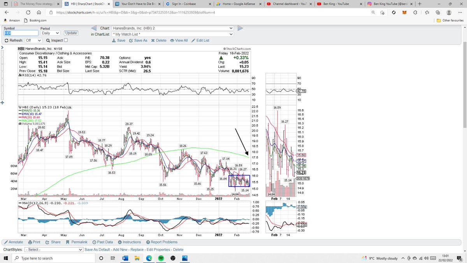Open Spotify from taskbar
This screenshot has width=467, height=263.
tap(161, 258)
